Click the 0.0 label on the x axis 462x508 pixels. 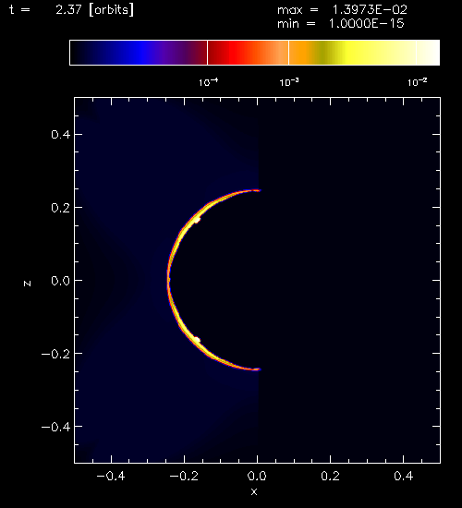point(257,476)
